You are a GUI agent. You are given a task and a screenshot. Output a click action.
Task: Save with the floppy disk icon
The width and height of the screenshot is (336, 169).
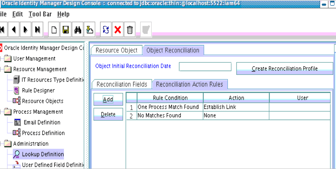pos(66,30)
